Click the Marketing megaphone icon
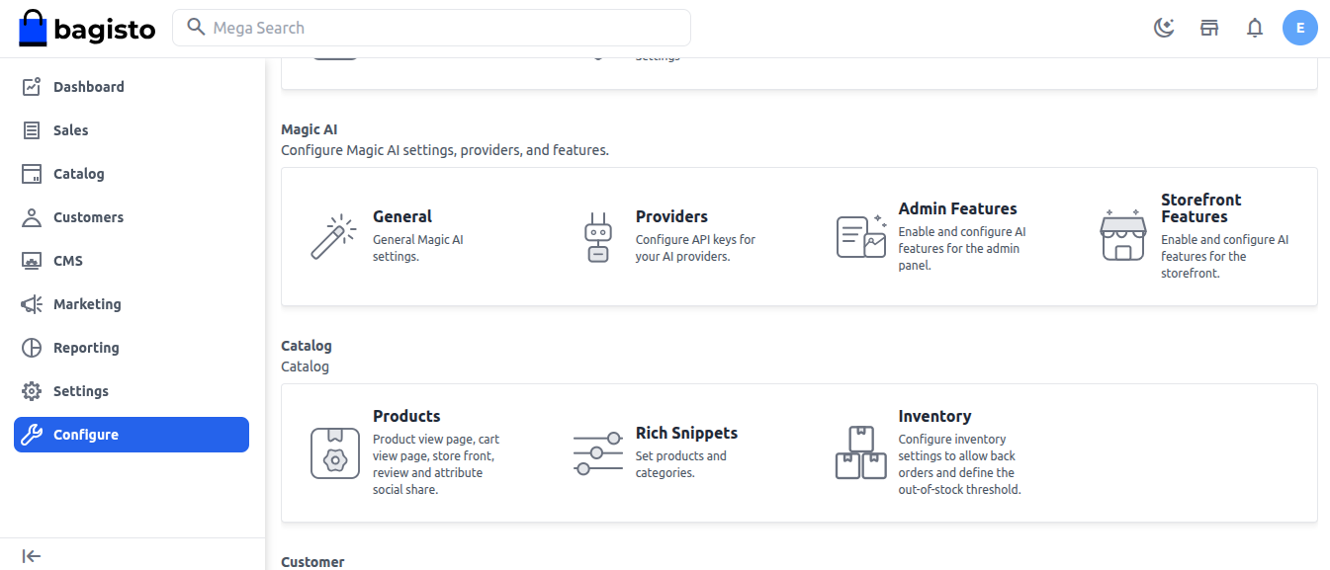Viewport: 1330px width, 570px height. tap(32, 304)
